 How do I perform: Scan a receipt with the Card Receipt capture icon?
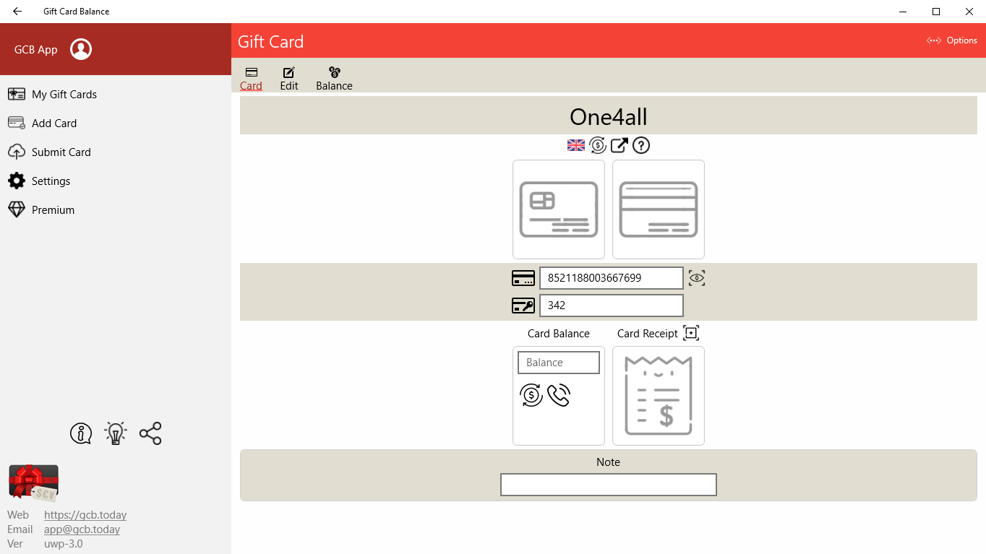[690, 332]
